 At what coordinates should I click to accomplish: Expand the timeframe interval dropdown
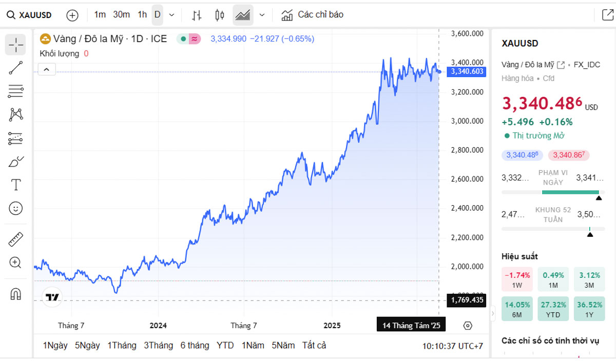tap(171, 15)
